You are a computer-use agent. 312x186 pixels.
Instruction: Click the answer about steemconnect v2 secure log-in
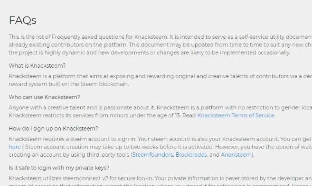161,181
